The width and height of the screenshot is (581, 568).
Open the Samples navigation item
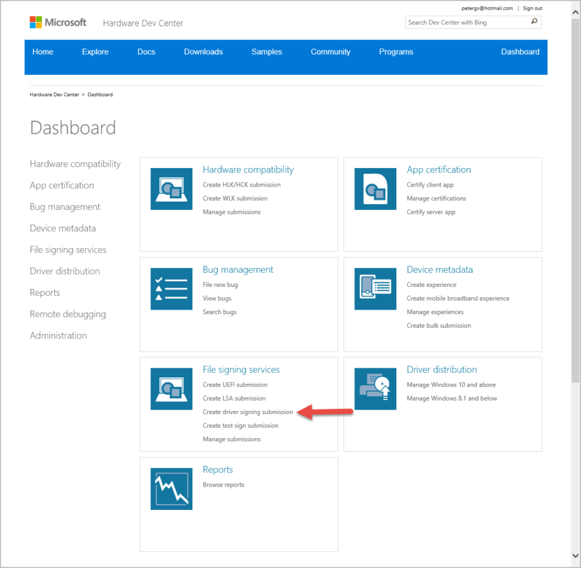click(267, 52)
